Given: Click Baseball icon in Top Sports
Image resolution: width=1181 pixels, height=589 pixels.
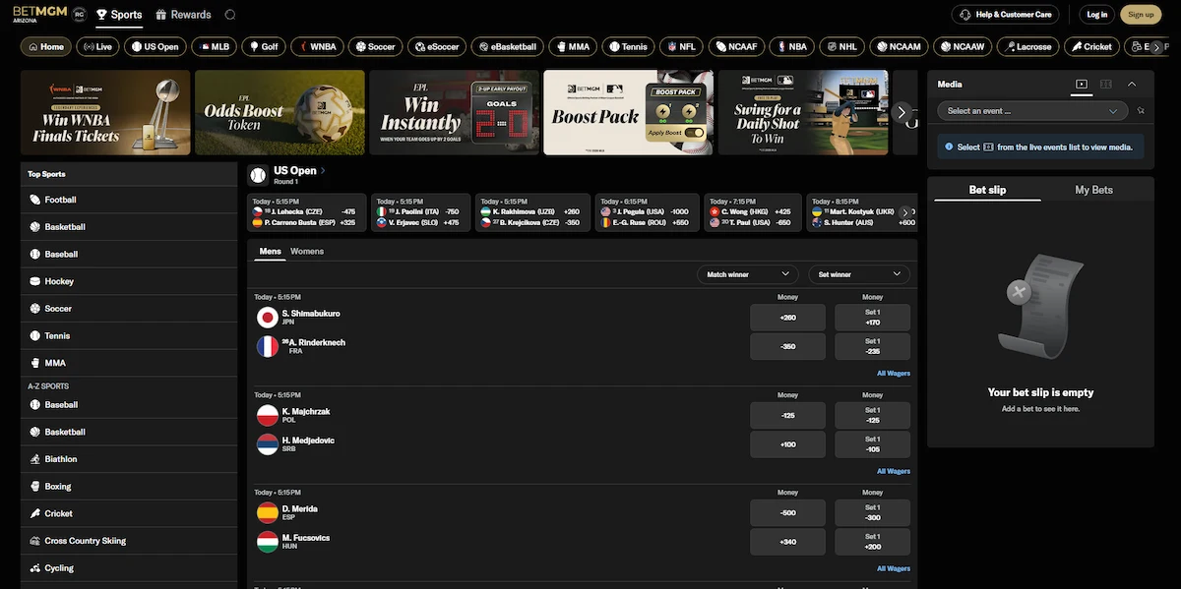Looking at the screenshot, I should click(x=34, y=254).
